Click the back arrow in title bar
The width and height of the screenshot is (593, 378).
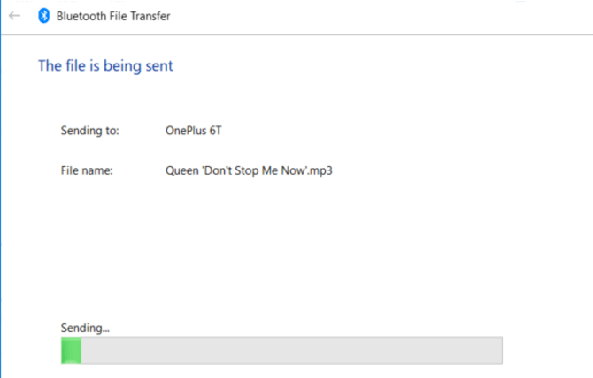[15, 16]
